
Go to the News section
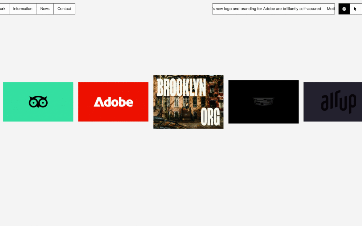tap(45, 9)
